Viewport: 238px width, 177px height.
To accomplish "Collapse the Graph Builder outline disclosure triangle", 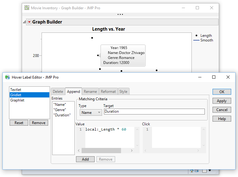I will coord(25,22).
